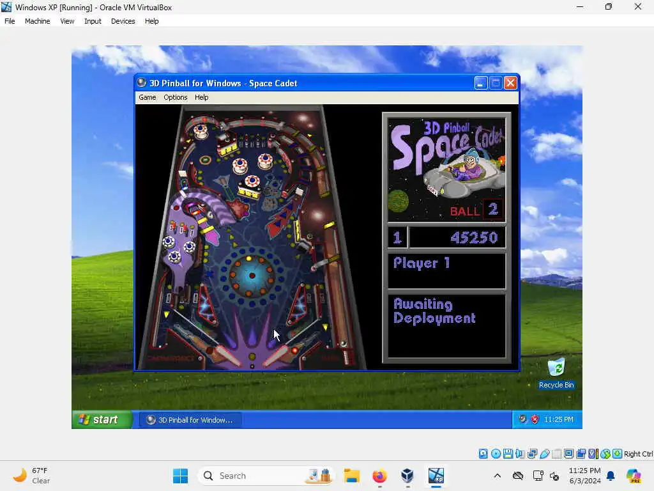The image size is (654, 491).
Task: Open the notifications bell icon
Action: point(611,476)
